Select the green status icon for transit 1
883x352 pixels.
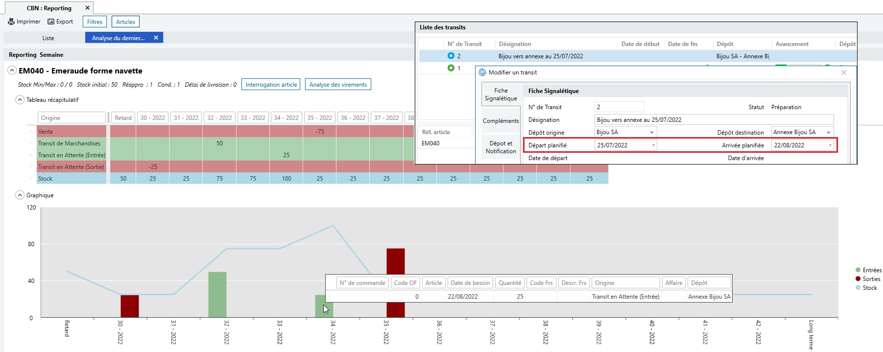coord(451,68)
